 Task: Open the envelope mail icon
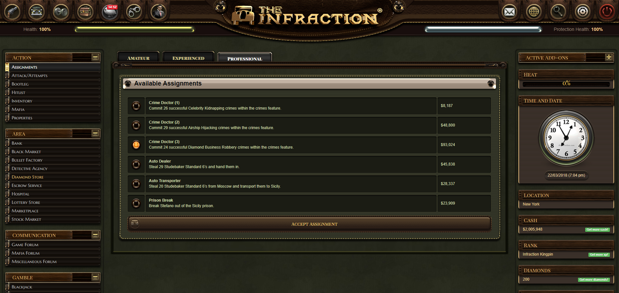coord(509,12)
